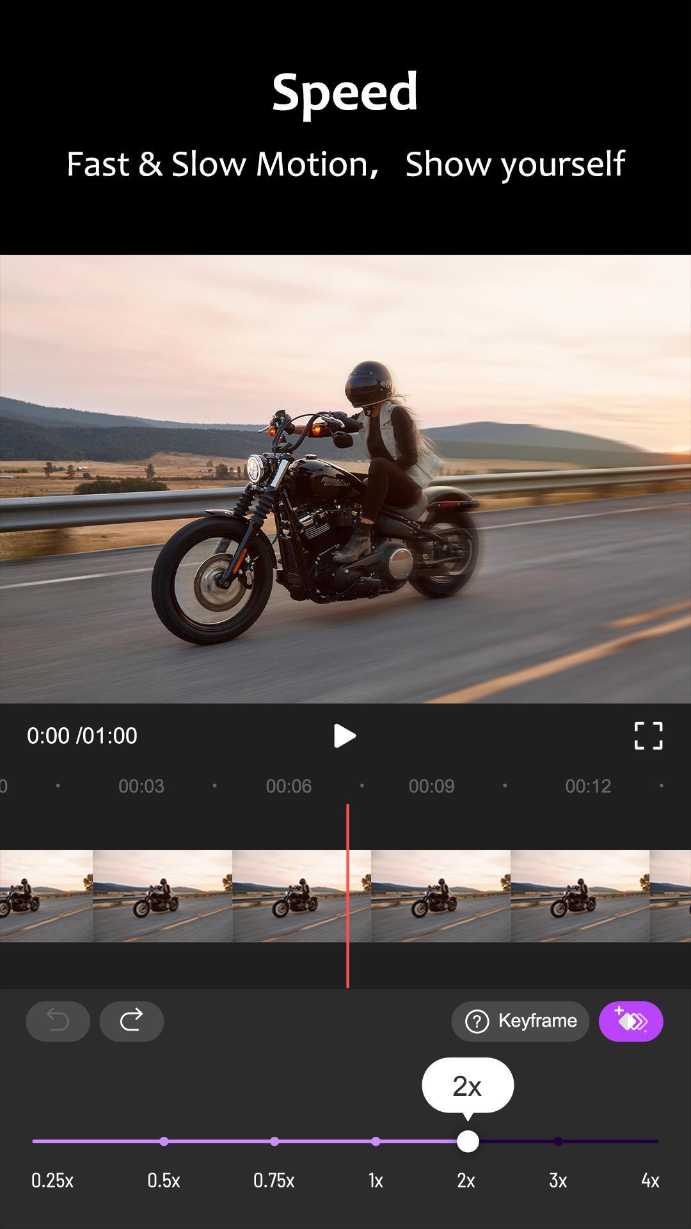Select the clip thumbnail right of playhead
This screenshot has height=1229, width=691.
pos(441,896)
